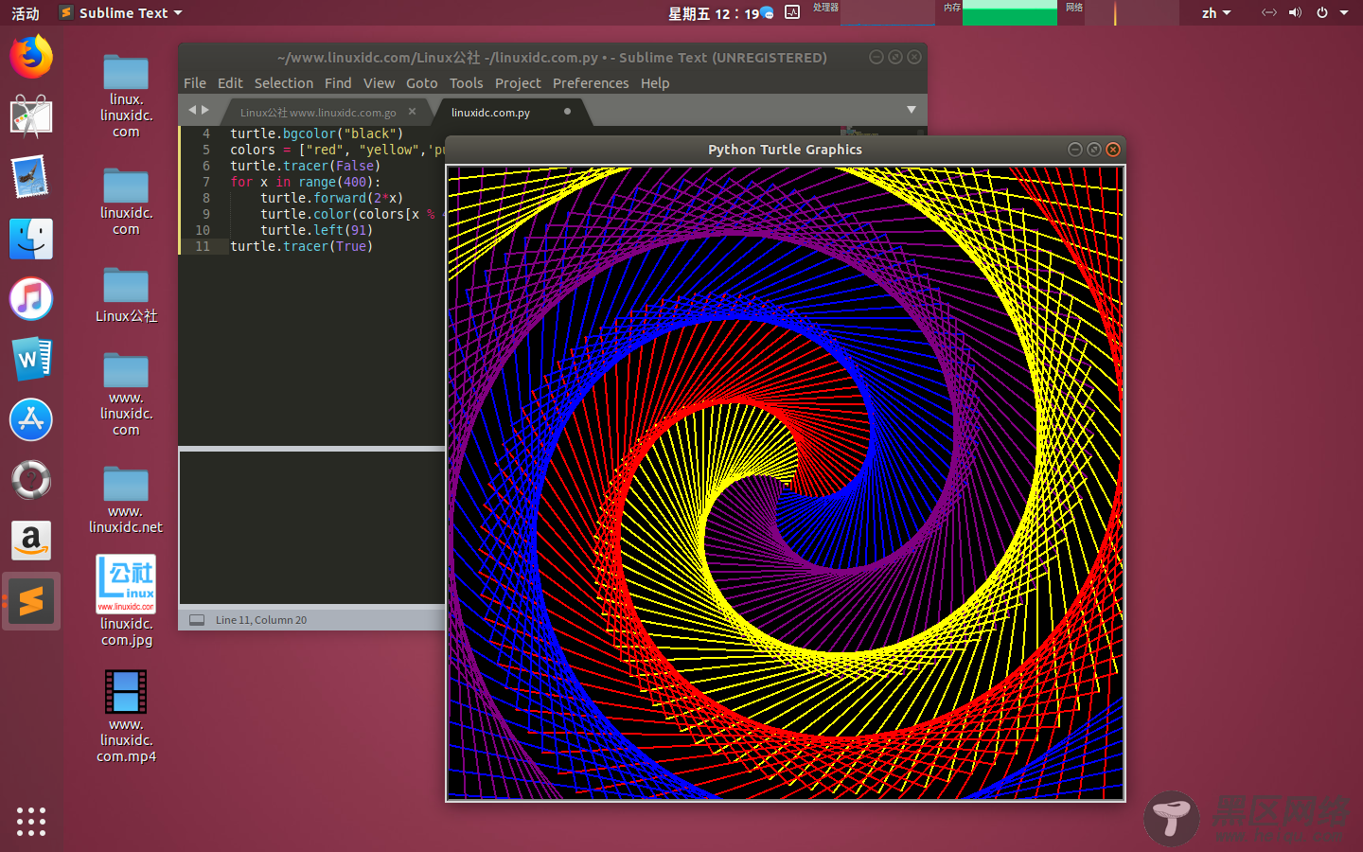Open the www.linuxidc.com desktop folder
Screen dimensions: 1363x852
[126, 395]
